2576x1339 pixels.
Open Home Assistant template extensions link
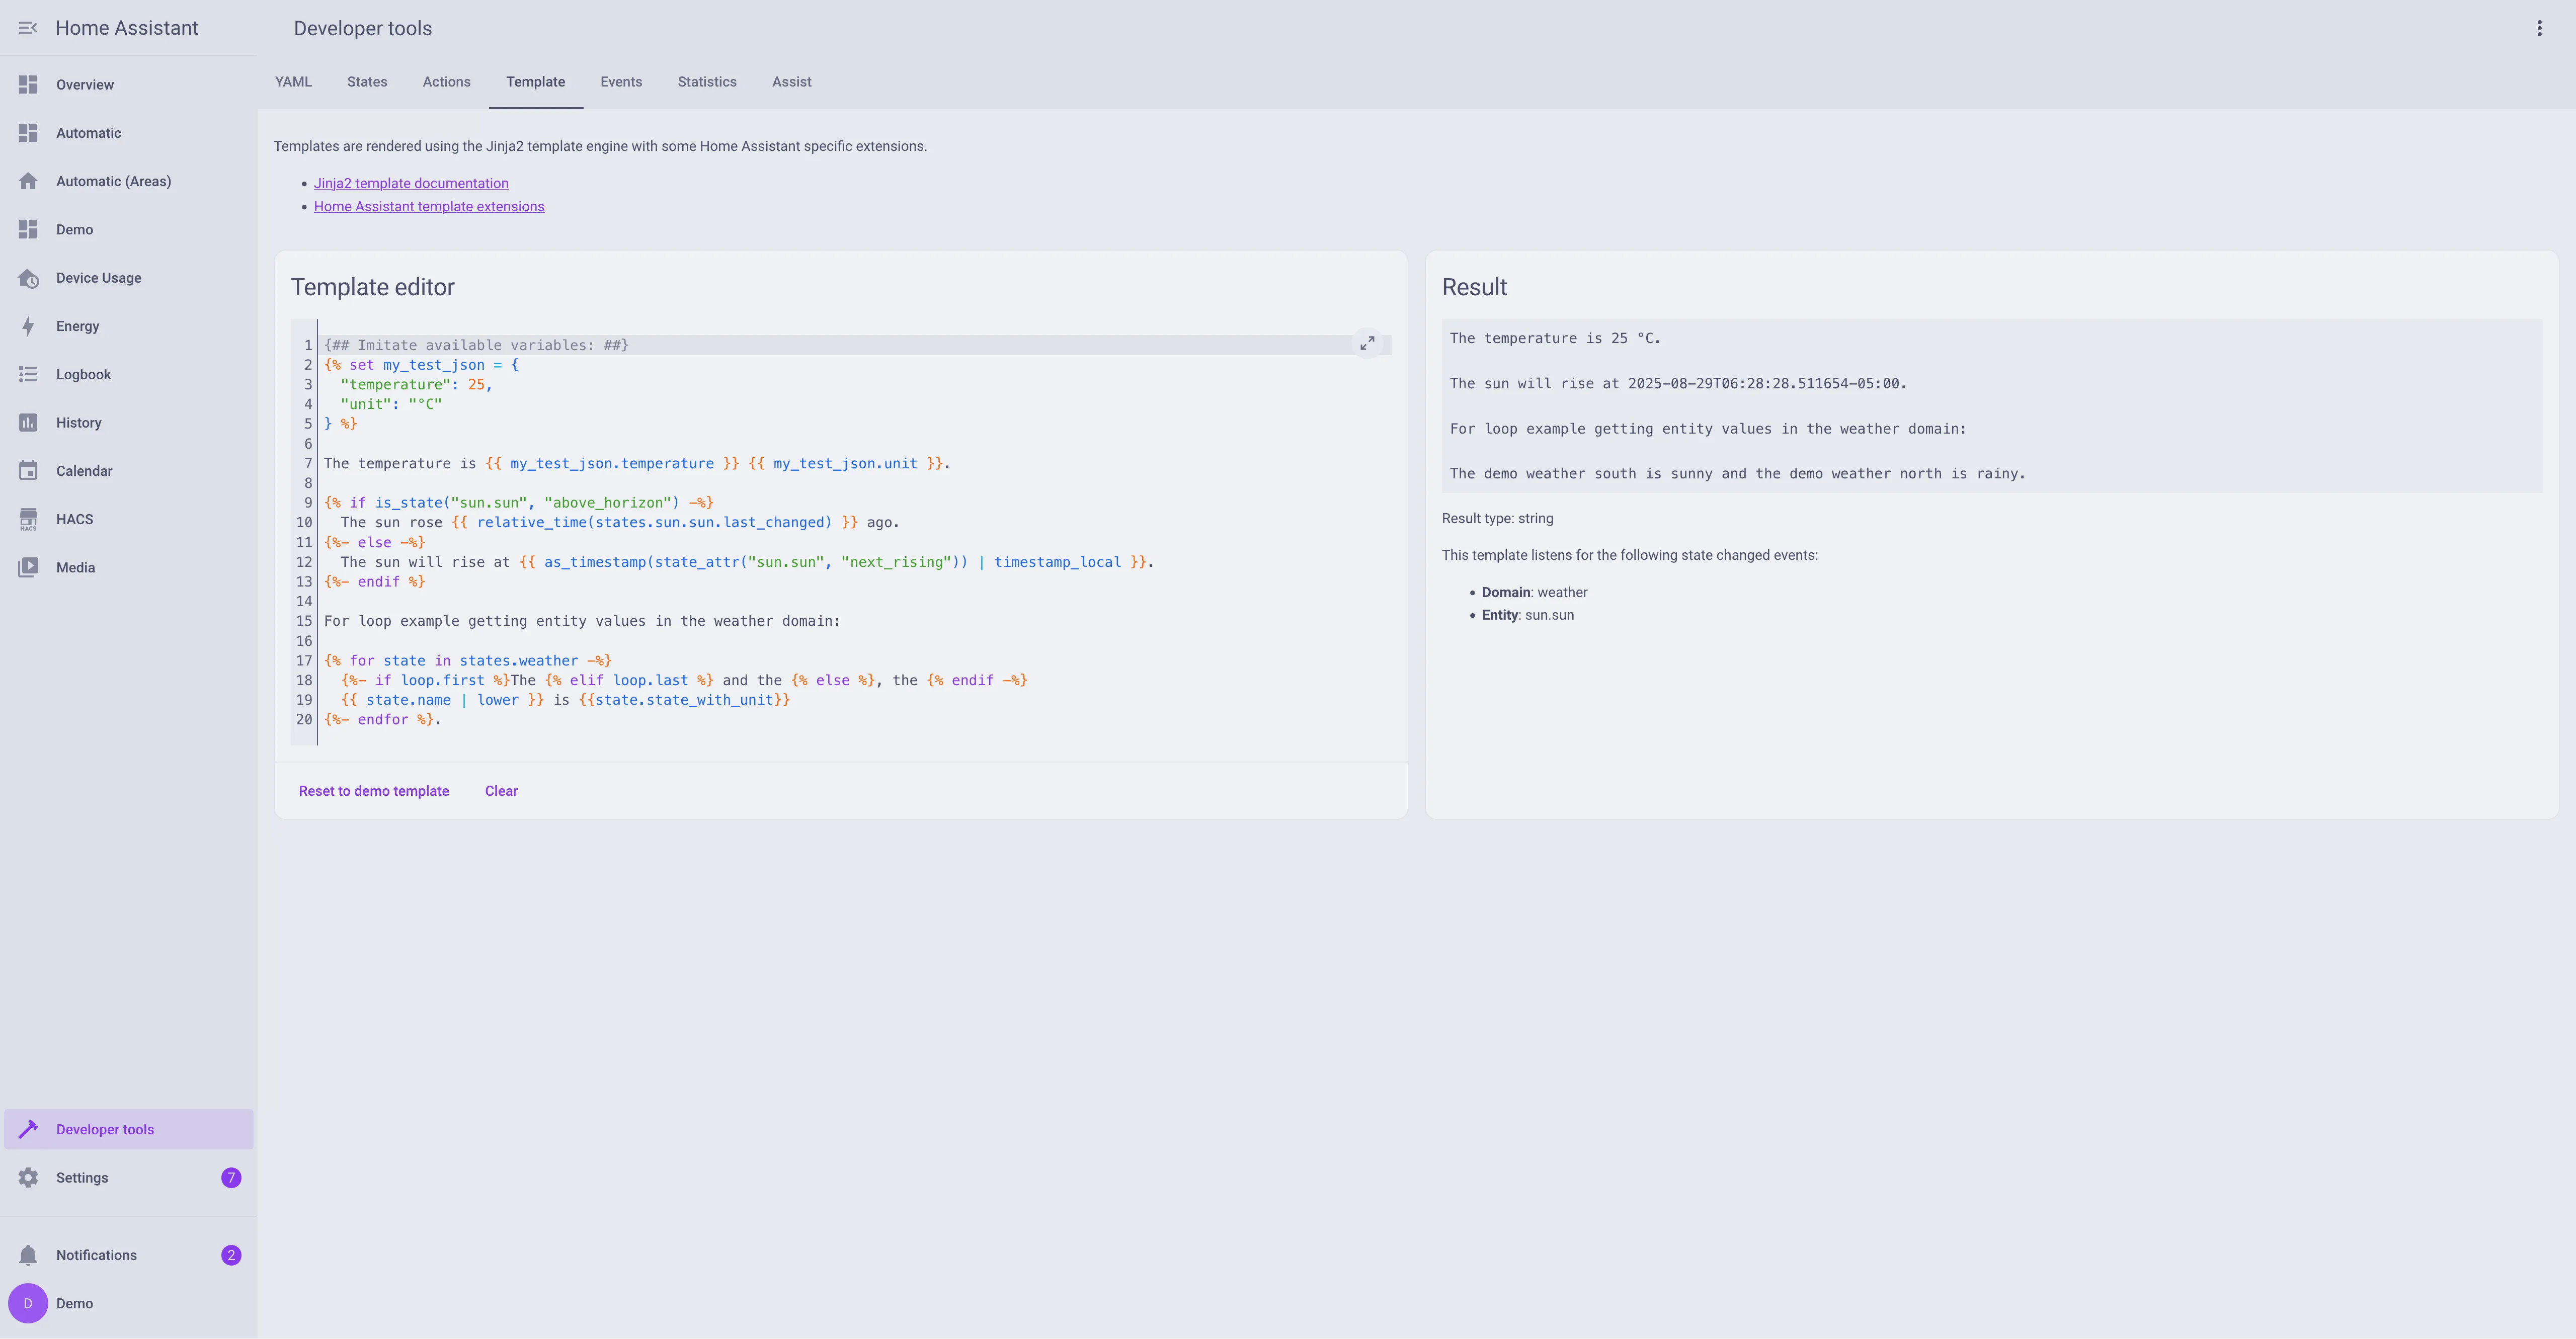click(429, 207)
